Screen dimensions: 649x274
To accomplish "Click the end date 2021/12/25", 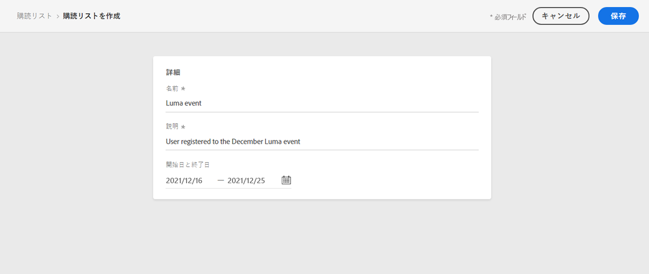I will click(246, 181).
